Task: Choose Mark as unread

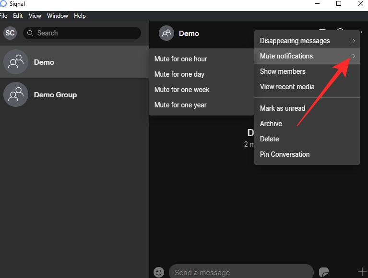Action: pyautogui.click(x=283, y=108)
